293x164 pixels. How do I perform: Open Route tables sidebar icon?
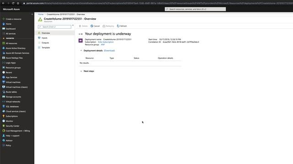click(4, 92)
